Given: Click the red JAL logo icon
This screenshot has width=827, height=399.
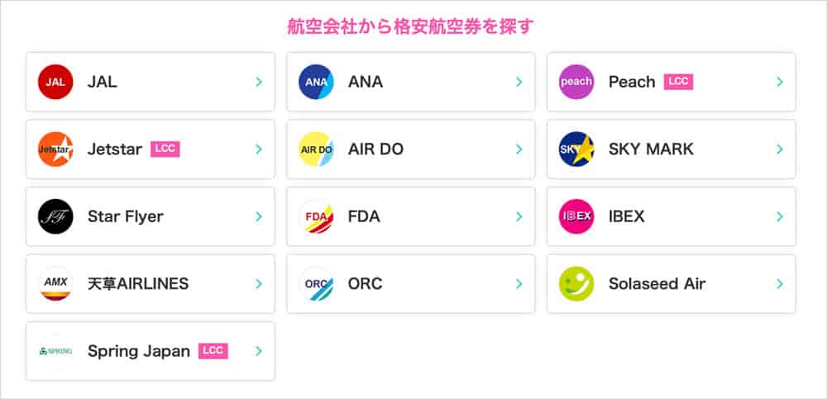Looking at the screenshot, I should (x=55, y=82).
